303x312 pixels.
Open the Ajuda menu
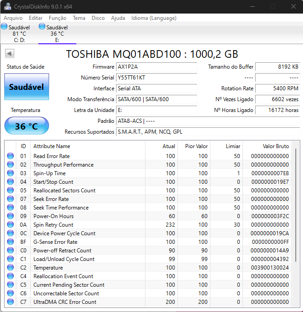click(x=118, y=18)
